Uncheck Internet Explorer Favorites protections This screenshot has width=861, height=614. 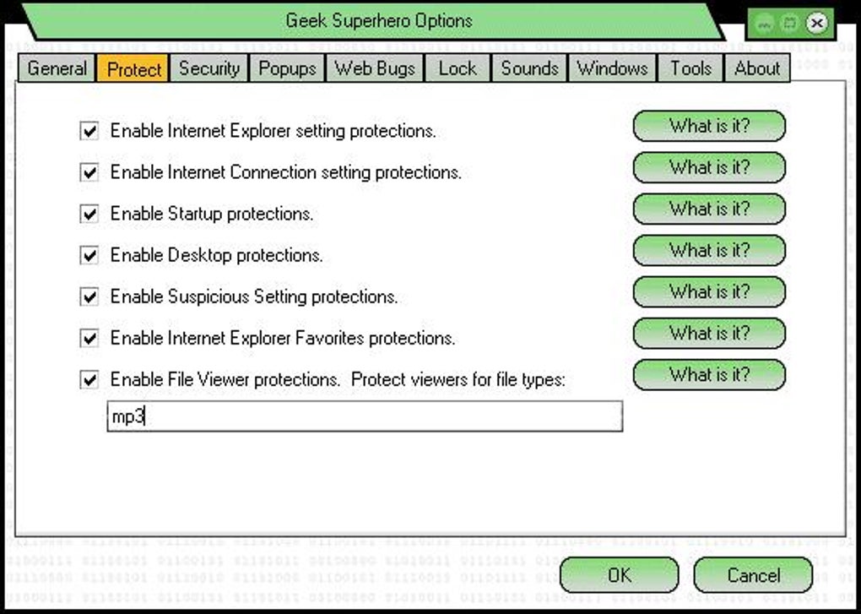click(89, 339)
